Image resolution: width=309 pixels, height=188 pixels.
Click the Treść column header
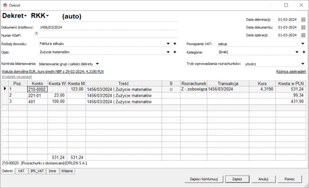click(124, 83)
